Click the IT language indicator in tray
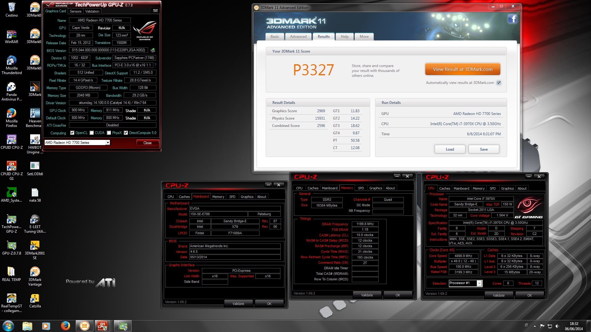This screenshot has width=591, height=332. click(x=526, y=325)
